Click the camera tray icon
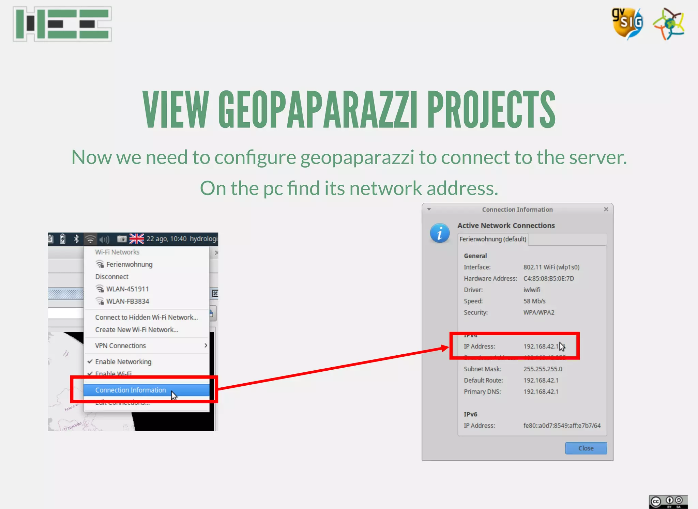This screenshot has width=698, height=509. point(122,239)
